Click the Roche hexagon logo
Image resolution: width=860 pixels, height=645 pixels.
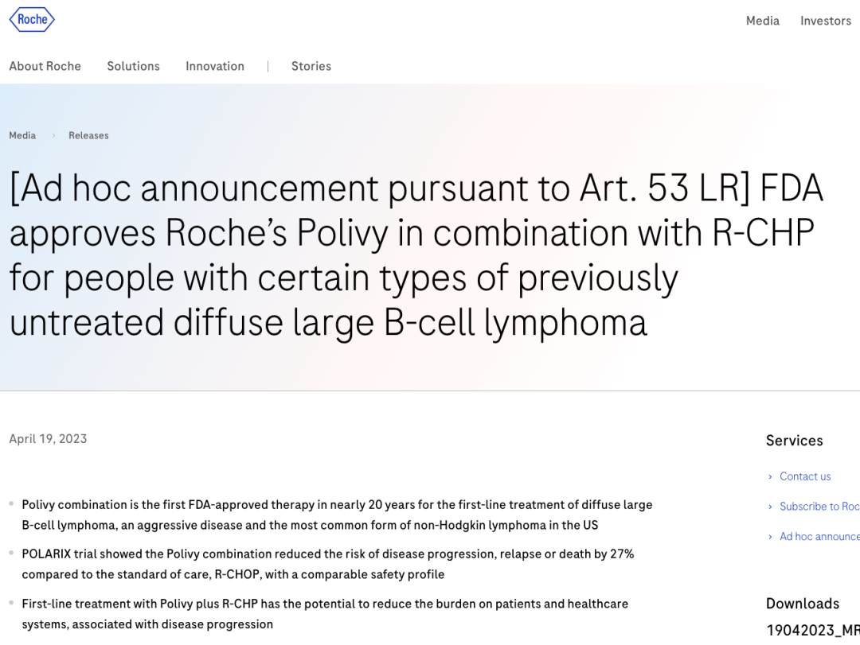32,20
